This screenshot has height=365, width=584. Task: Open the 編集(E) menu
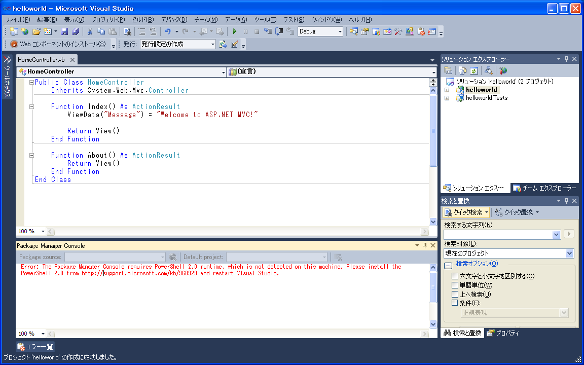click(x=47, y=20)
